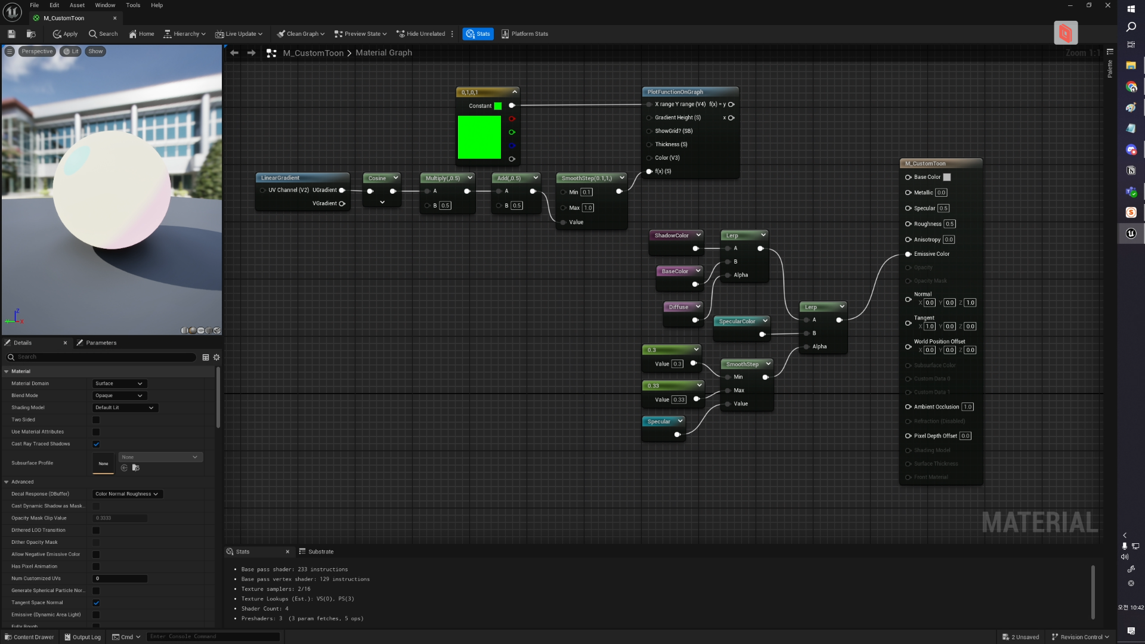Click the Apply toolbar button
1145x644 pixels.
click(x=65, y=34)
